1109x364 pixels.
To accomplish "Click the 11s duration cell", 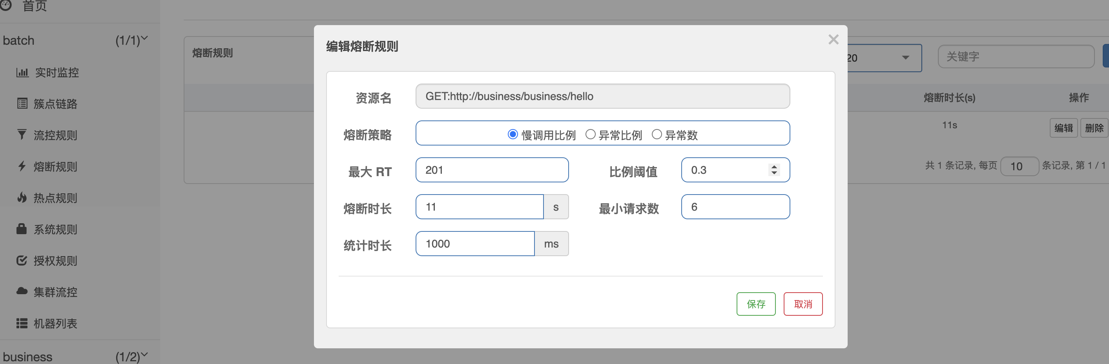I will coord(949,125).
